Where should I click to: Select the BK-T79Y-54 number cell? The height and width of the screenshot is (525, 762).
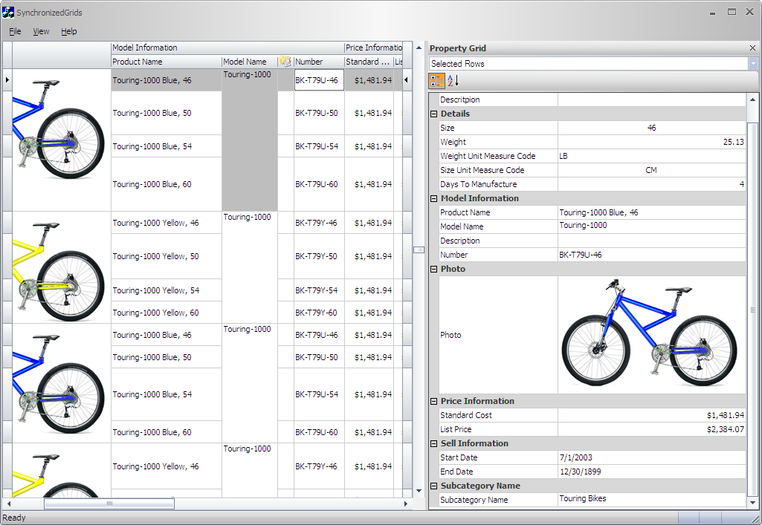point(319,290)
